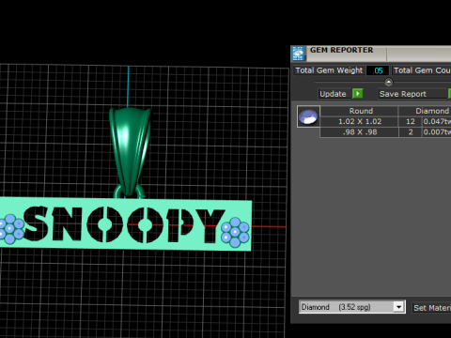Select the right gem cluster on pendant
Image resolution: width=451 pixels, height=338 pixels.
point(235,233)
